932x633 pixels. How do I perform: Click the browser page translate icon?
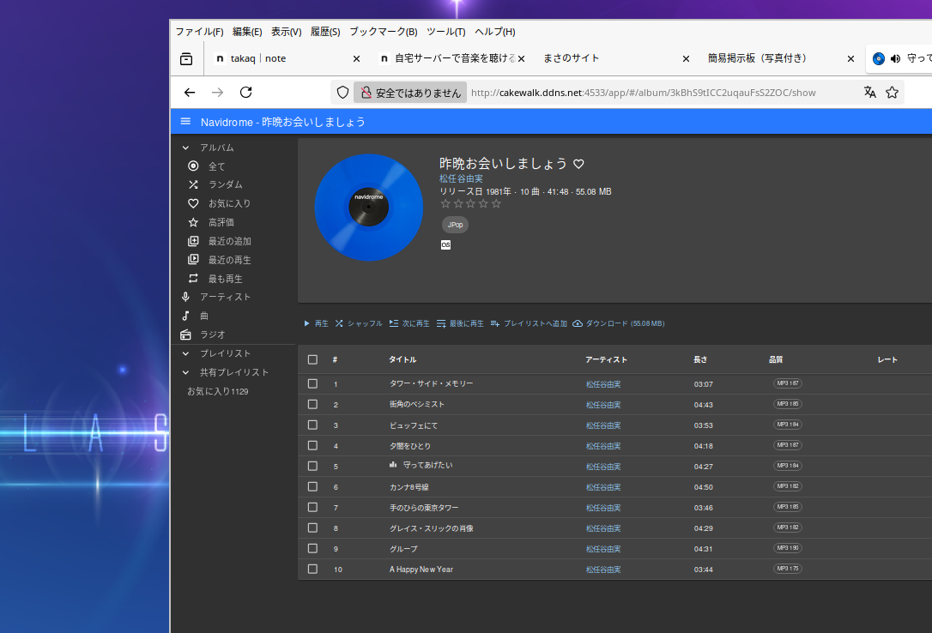869,93
